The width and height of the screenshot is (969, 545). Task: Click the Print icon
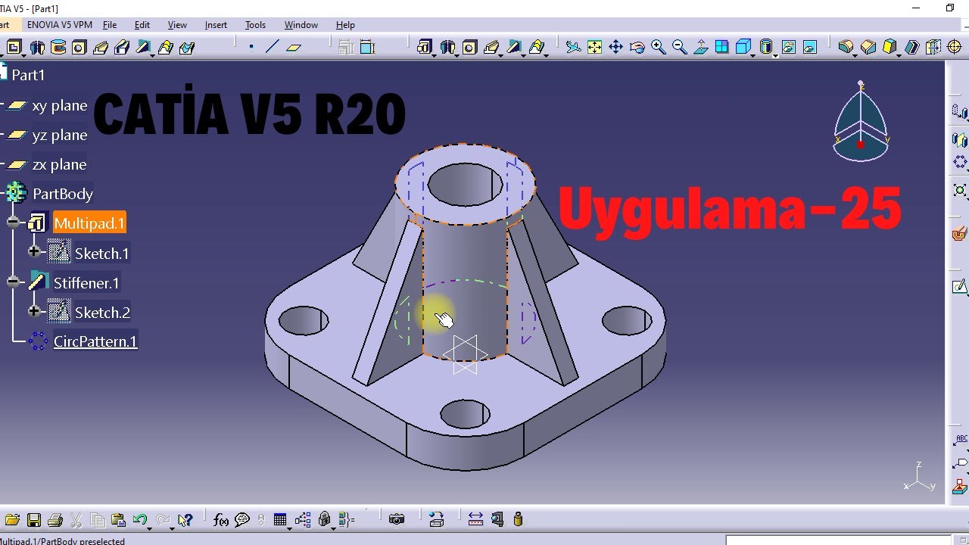pyautogui.click(x=55, y=520)
